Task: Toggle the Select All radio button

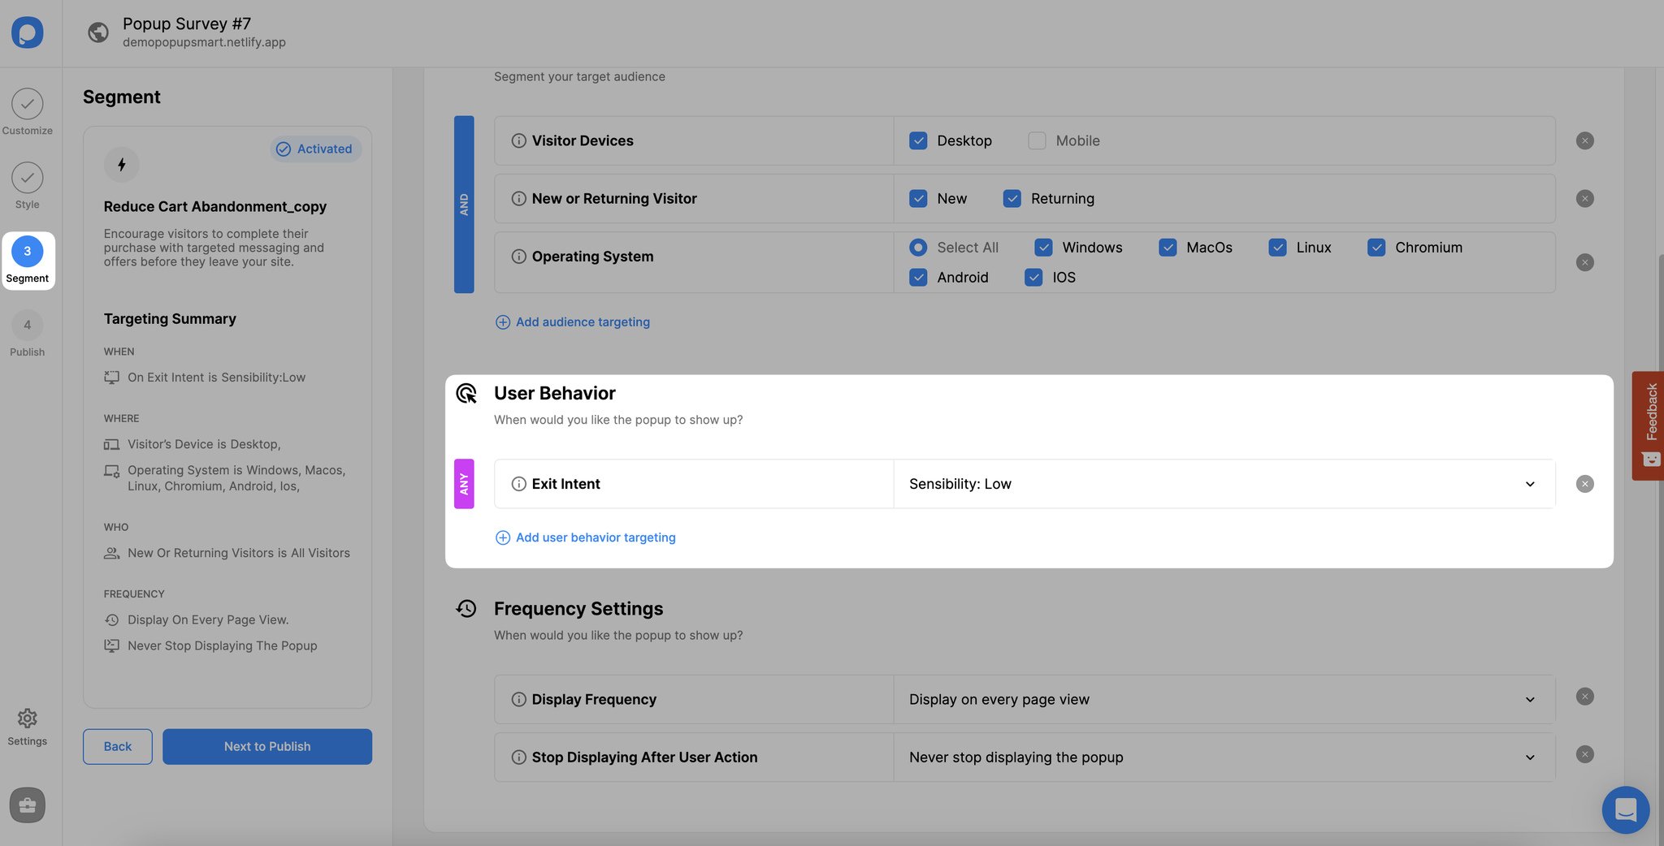Action: coord(918,247)
